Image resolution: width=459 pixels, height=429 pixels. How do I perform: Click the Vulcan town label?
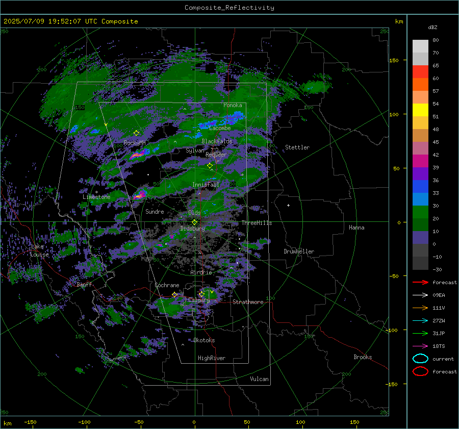coord(260,379)
